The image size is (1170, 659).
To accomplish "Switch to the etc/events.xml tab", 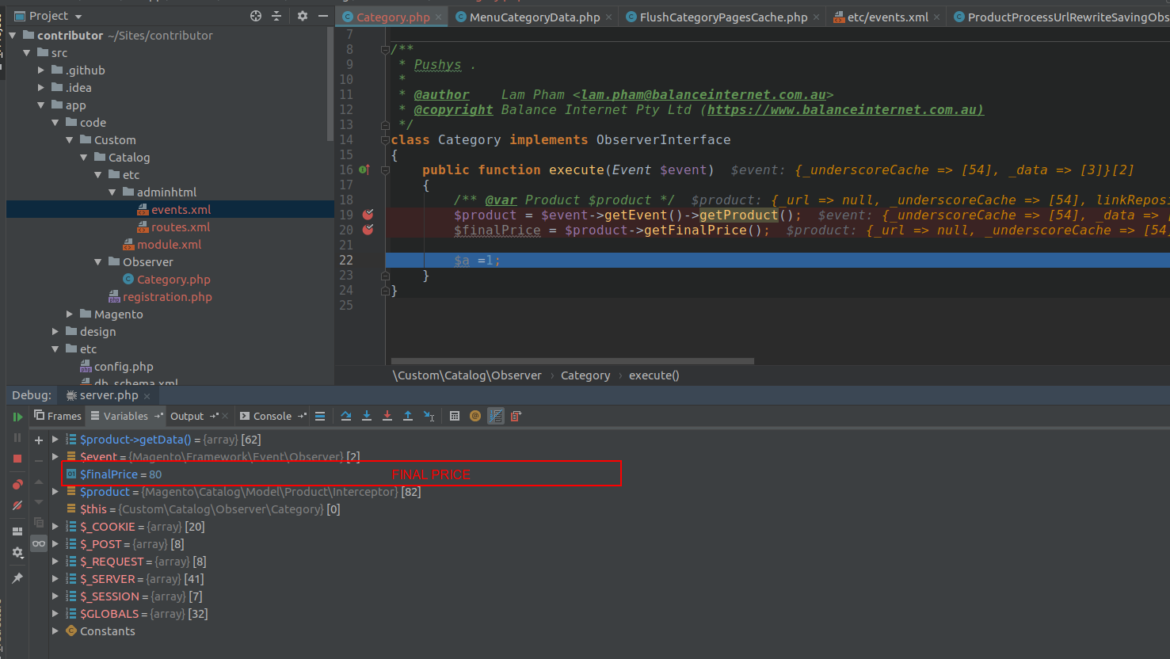I will [887, 16].
